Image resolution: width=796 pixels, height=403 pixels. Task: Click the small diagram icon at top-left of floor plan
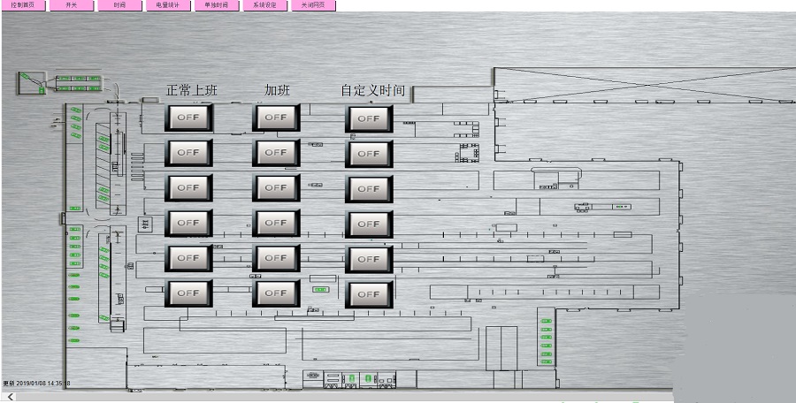[30, 83]
